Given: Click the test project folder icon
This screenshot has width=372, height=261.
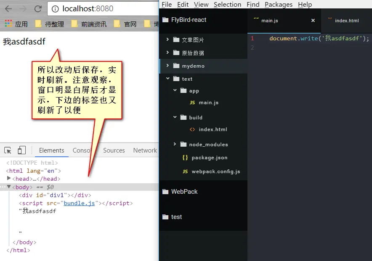Looking at the screenshot, I should [x=165, y=217].
